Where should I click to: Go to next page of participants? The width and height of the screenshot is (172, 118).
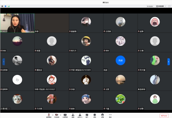pos(169,62)
